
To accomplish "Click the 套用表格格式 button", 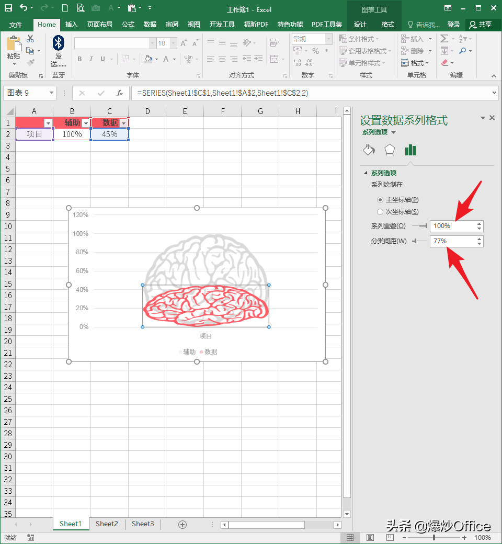I will point(365,51).
